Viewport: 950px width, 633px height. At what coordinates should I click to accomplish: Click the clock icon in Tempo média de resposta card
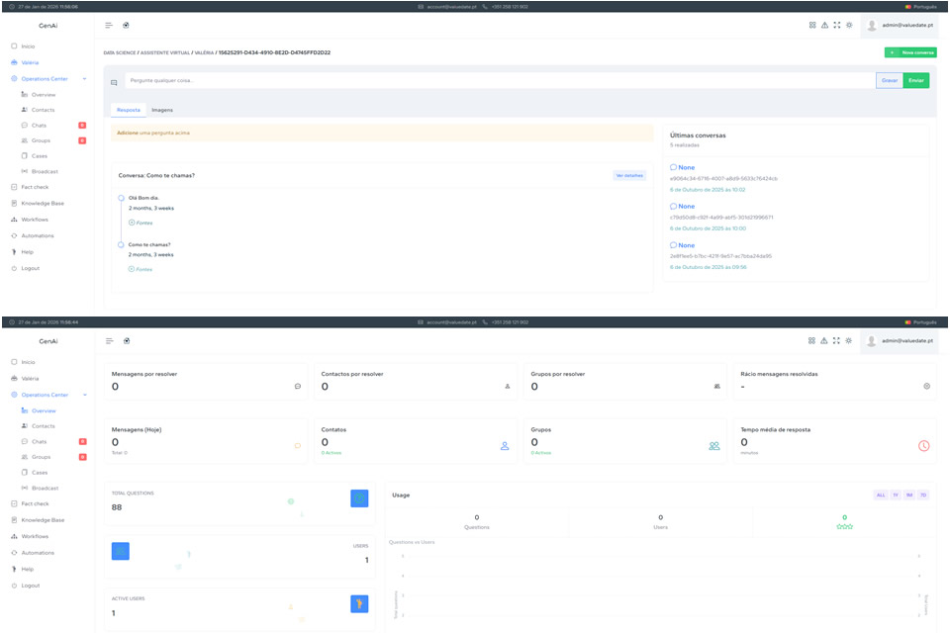(x=923, y=446)
